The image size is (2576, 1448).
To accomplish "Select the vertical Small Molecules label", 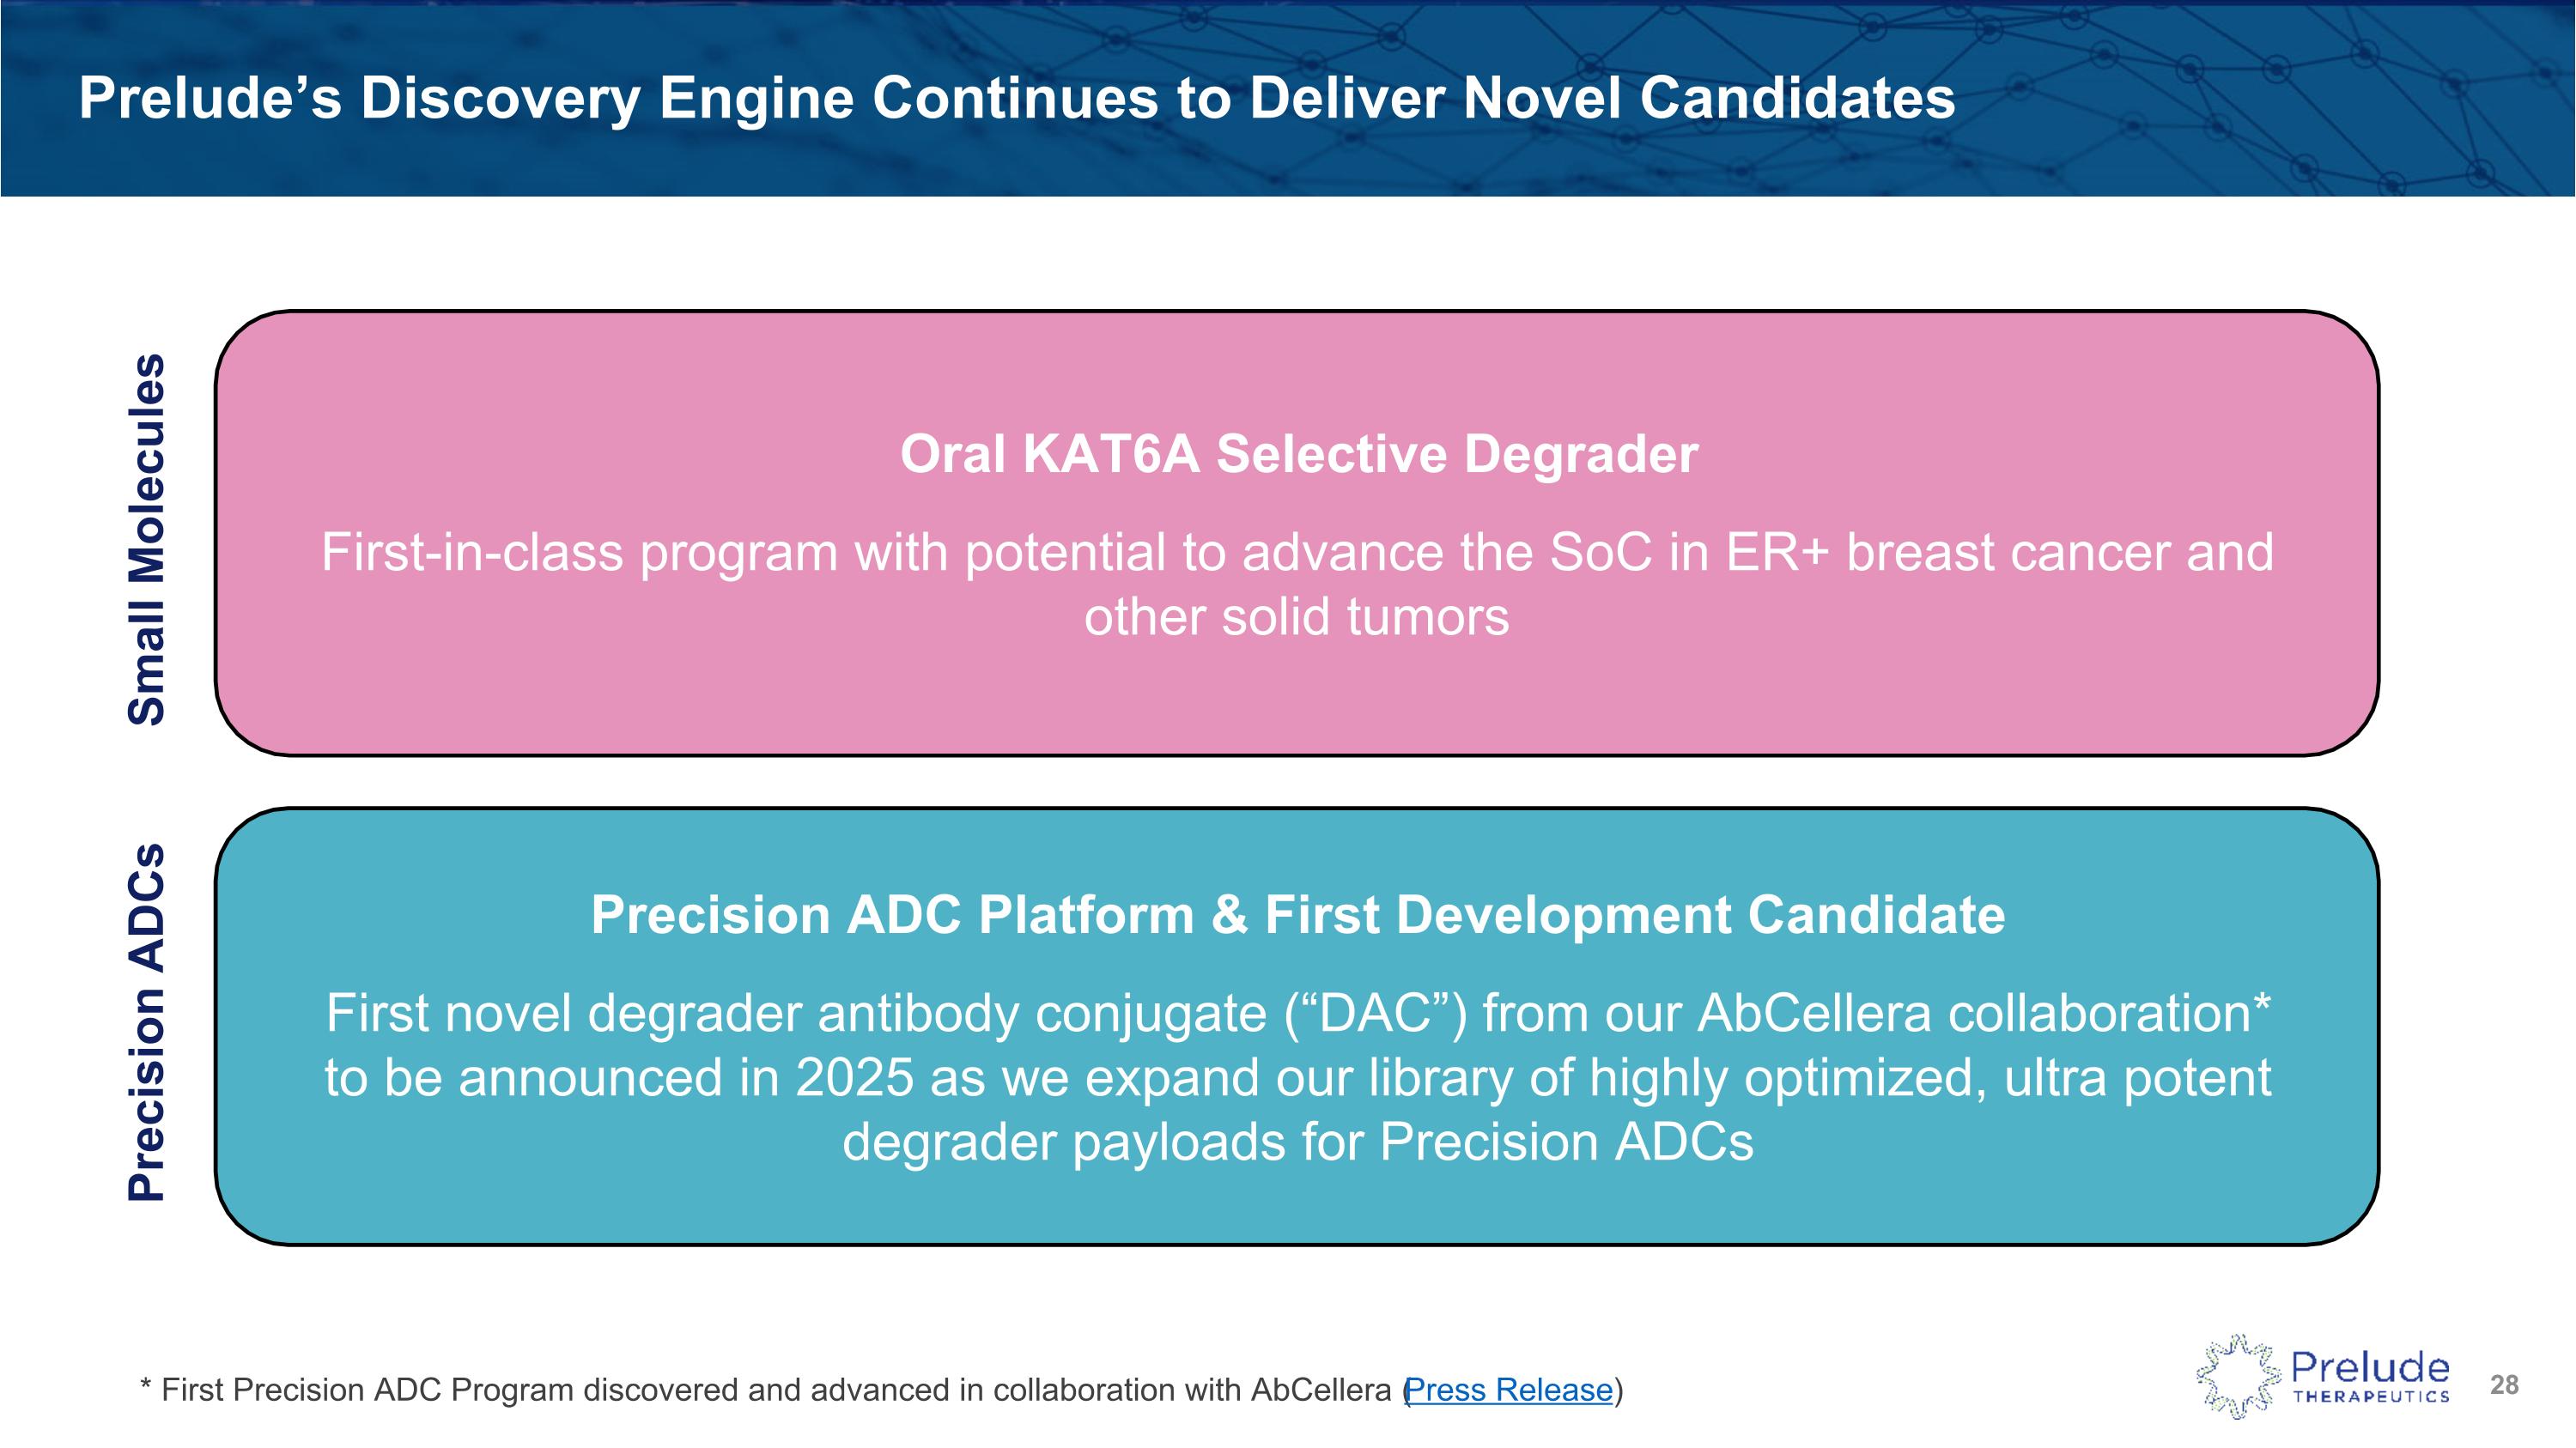I will (x=146, y=539).
